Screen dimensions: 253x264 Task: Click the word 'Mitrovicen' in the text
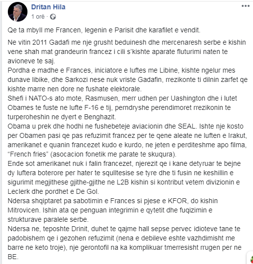coord(24,210)
